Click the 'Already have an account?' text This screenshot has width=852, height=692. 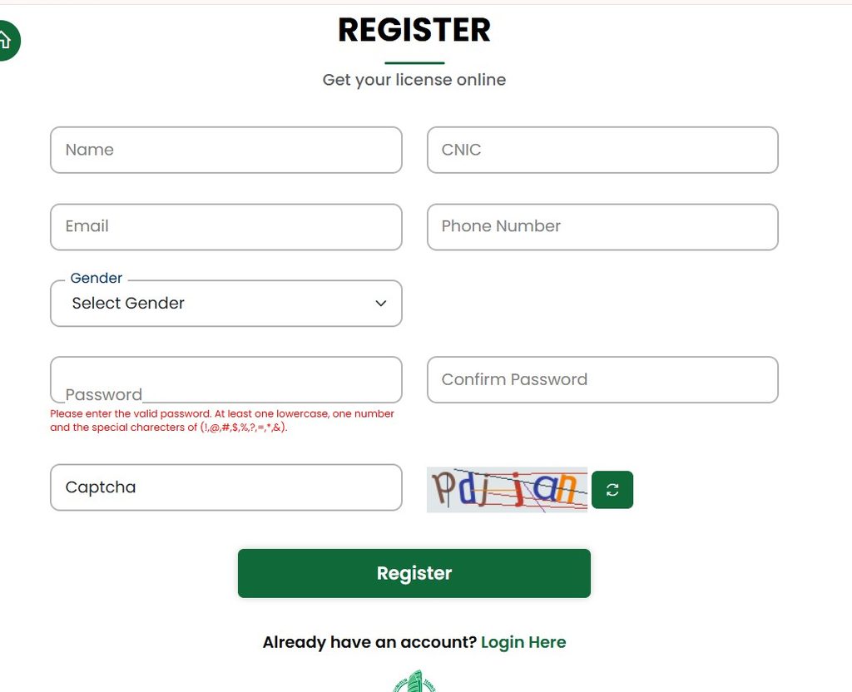[369, 642]
